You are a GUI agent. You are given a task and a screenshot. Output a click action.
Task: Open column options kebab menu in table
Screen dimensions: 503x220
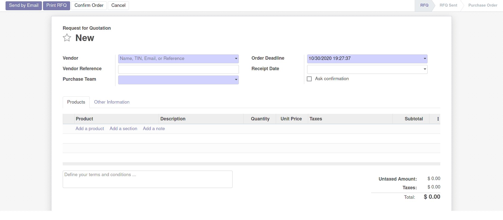coord(438,119)
